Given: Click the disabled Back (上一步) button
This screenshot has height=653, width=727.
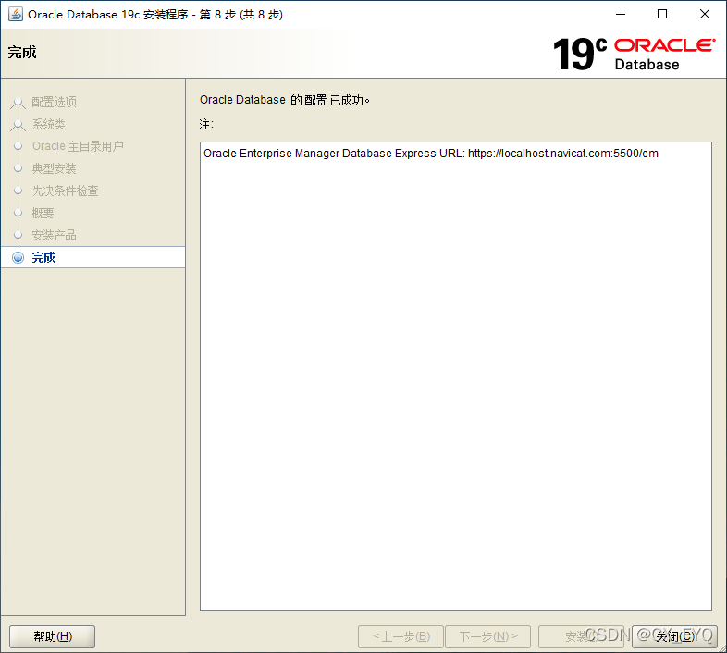Looking at the screenshot, I should (x=401, y=636).
